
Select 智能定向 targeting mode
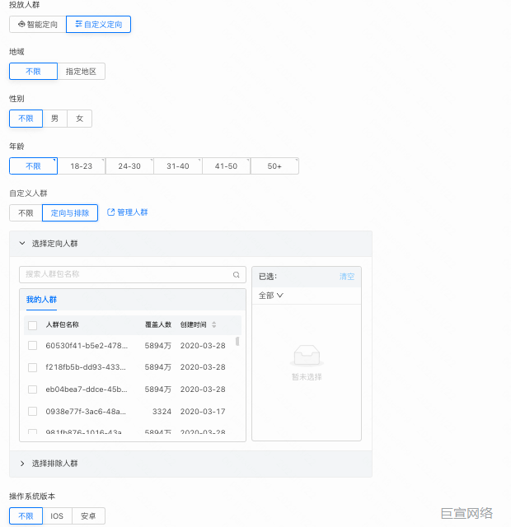tap(38, 24)
